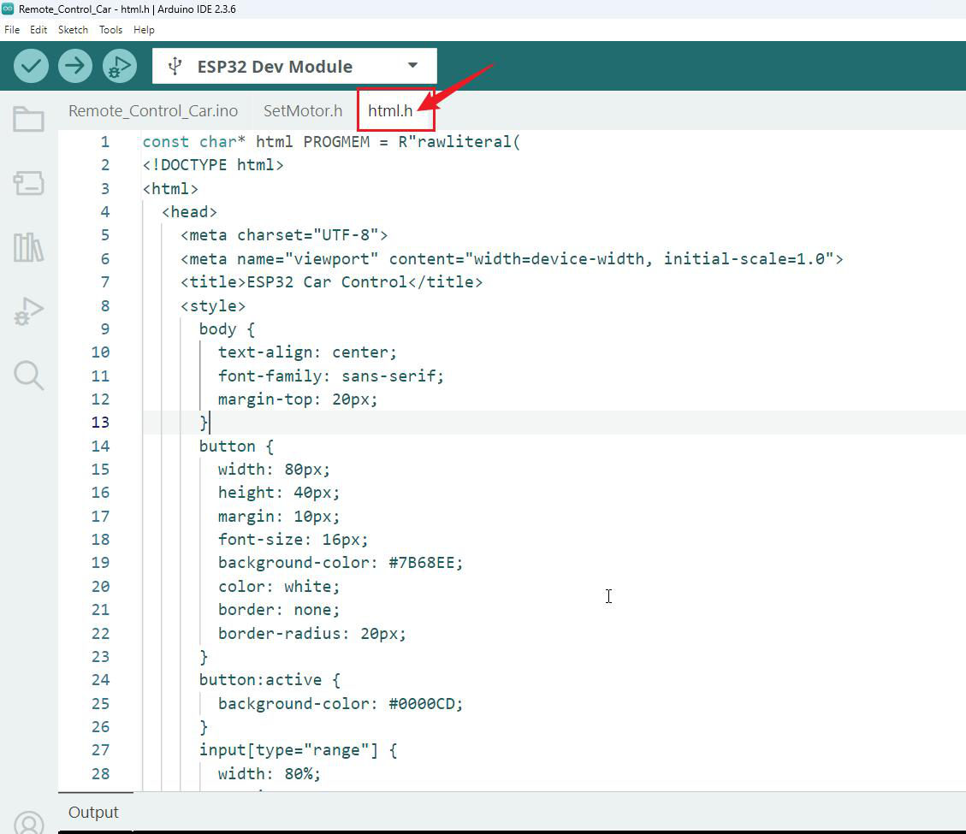Click line number 1 in the gutter
The height and width of the screenshot is (834, 966).
(x=105, y=142)
